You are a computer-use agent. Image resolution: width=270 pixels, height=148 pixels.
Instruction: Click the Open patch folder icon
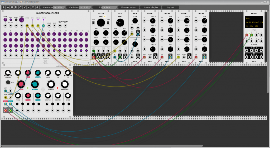tap(8, 7)
